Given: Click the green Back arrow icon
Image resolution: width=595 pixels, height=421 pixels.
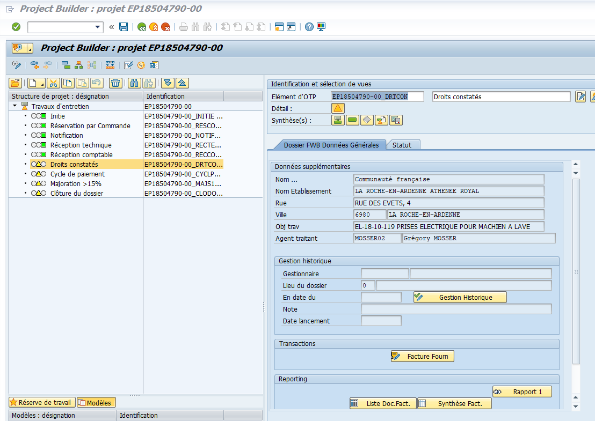Looking at the screenshot, I should click(x=142, y=27).
